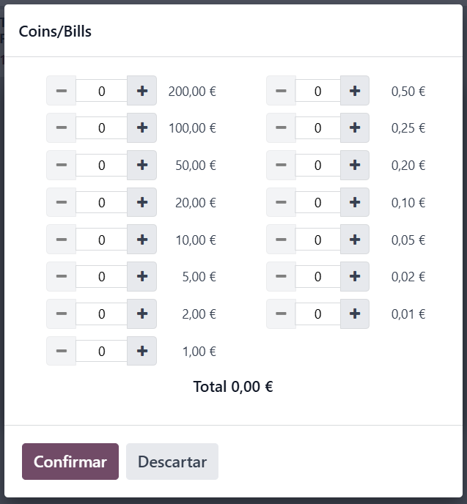Increment the 5,00 € bill quantity
Viewport: 467px width, 504px height.
(141, 276)
